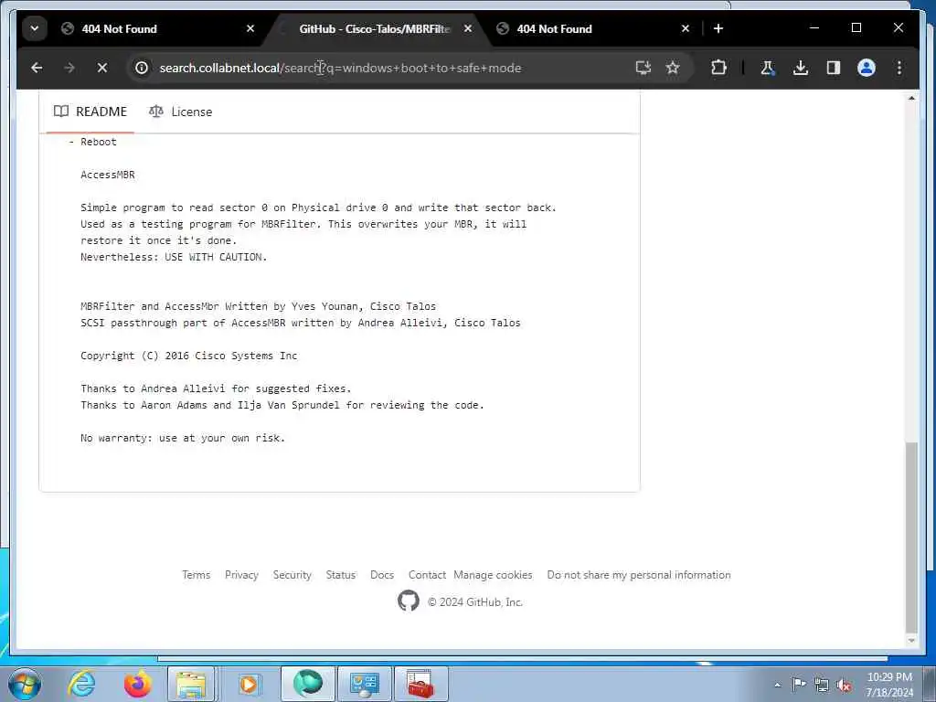The height and width of the screenshot is (702, 936).
Task: Click the page vertical scrollbar thumb
Action: tap(911, 537)
